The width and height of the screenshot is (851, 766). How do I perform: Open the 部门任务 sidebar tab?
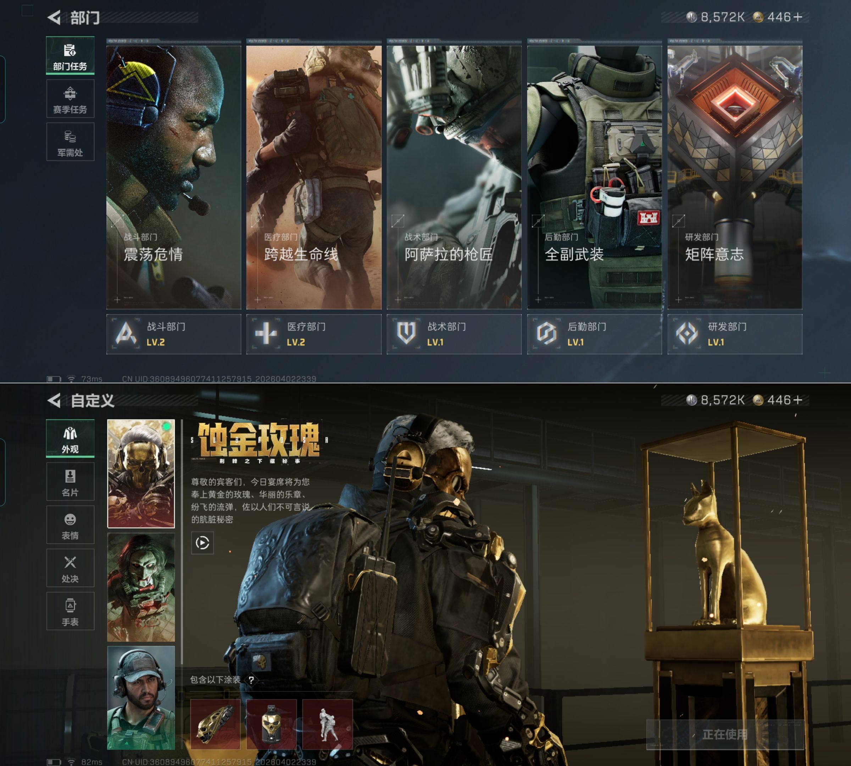[70, 56]
